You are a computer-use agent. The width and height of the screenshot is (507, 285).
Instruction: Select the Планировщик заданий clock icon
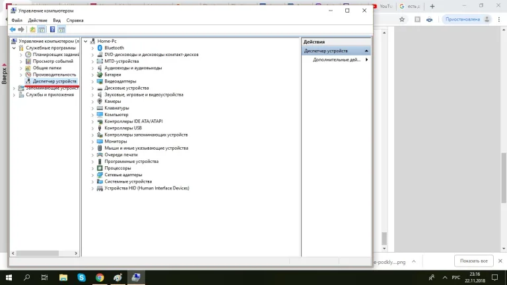coord(28,55)
